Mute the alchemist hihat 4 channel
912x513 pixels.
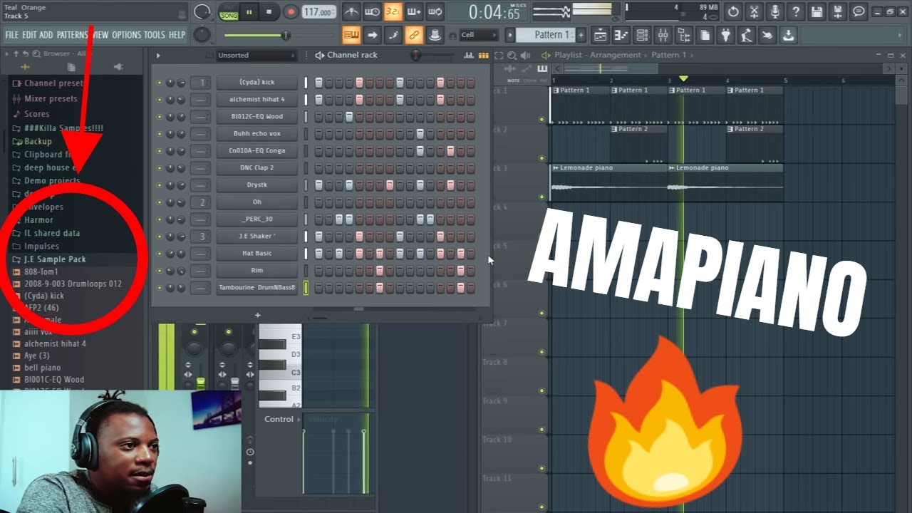(x=160, y=100)
